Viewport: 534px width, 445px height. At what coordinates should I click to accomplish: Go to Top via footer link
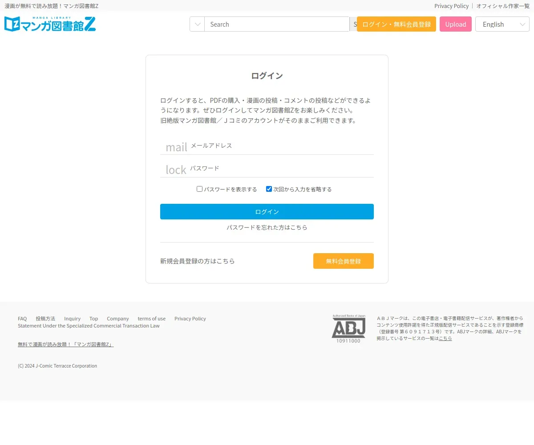[93, 319]
